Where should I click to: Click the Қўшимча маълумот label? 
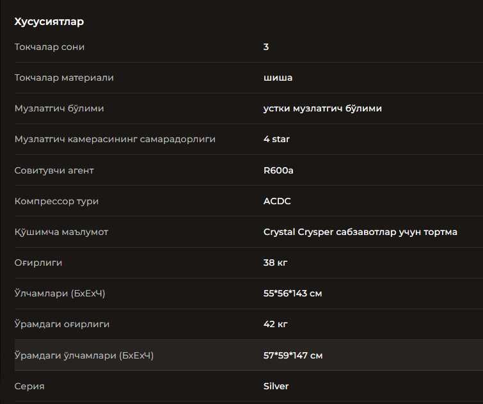pyautogui.click(x=61, y=232)
